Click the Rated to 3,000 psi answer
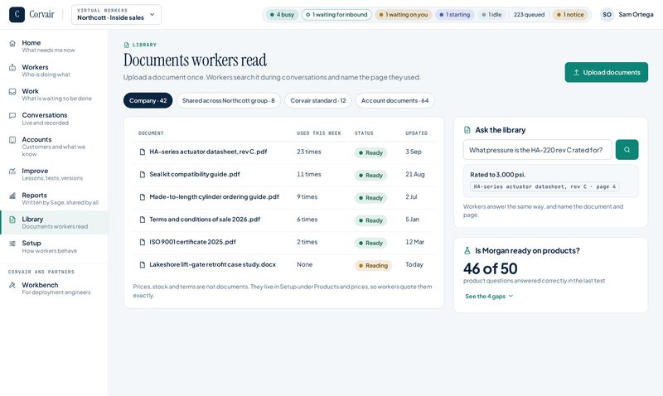Screen dimensions: 663x396 click(x=498, y=175)
